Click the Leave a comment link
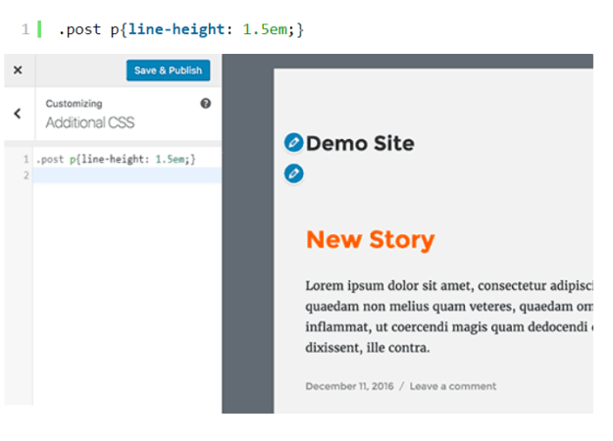The image size is (613, 441). point(453,386)
